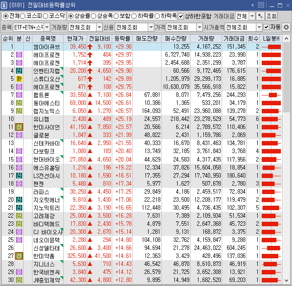Image resolution: width=292 pixels, height=286 pixels.
Task: Click the 증 badge of 글로본 row
Action: click(x=19, y=135)
